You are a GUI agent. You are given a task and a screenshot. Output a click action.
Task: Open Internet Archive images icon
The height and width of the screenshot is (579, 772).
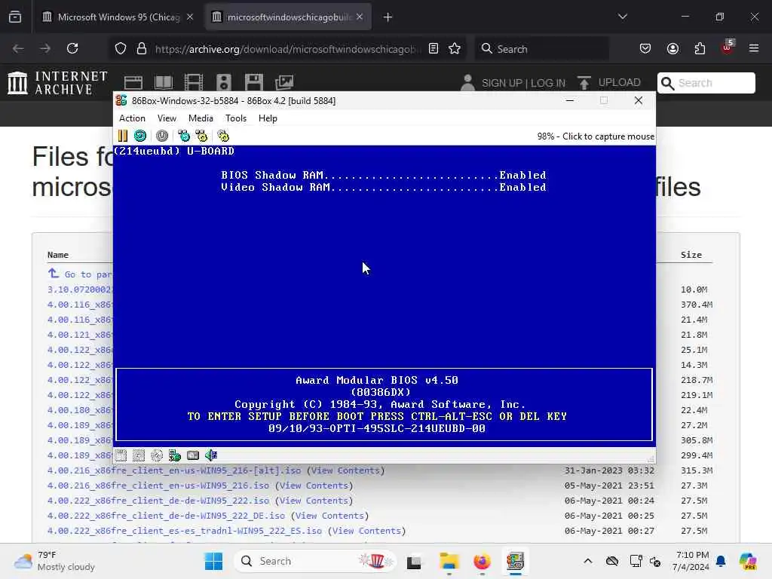coord(284,83)
